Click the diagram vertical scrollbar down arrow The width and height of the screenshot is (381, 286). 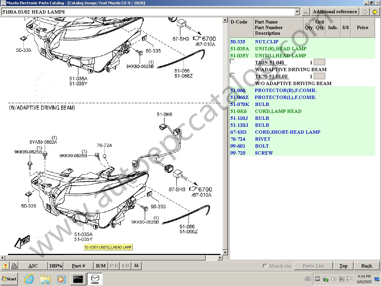pos(225,252)
